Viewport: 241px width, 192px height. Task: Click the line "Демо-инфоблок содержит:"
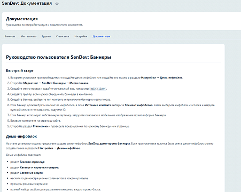tap(24, 155)
